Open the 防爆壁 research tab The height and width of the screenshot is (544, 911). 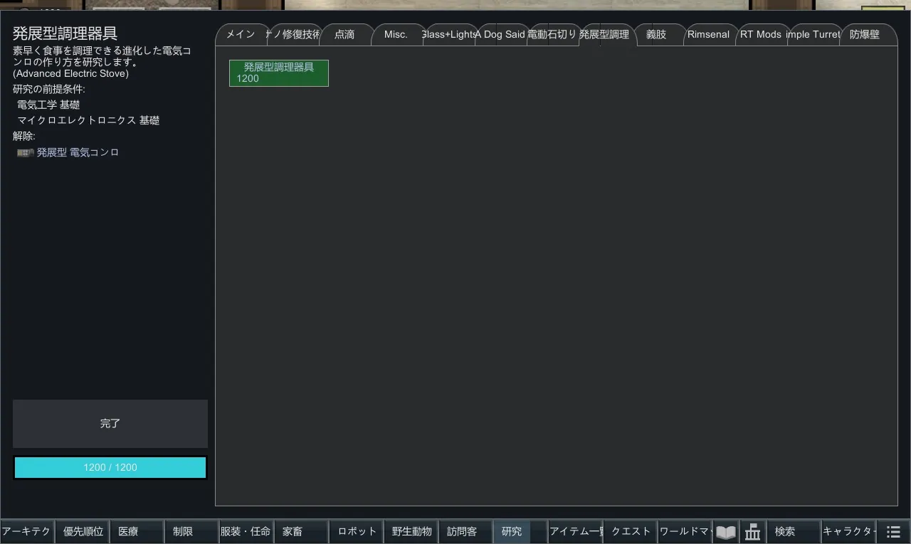(x=865, y=34)
